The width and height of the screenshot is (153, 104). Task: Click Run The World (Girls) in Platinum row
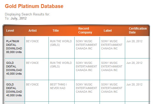coord(61,43)
